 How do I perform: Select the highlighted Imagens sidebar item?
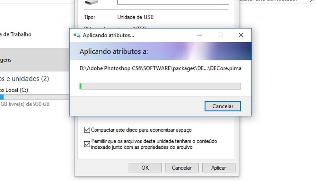[x=34, y=59]
